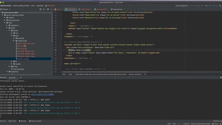Screen dimensions: 222x125
Task: Add a new terminal session with plus icon
Action: coord(21,77)
